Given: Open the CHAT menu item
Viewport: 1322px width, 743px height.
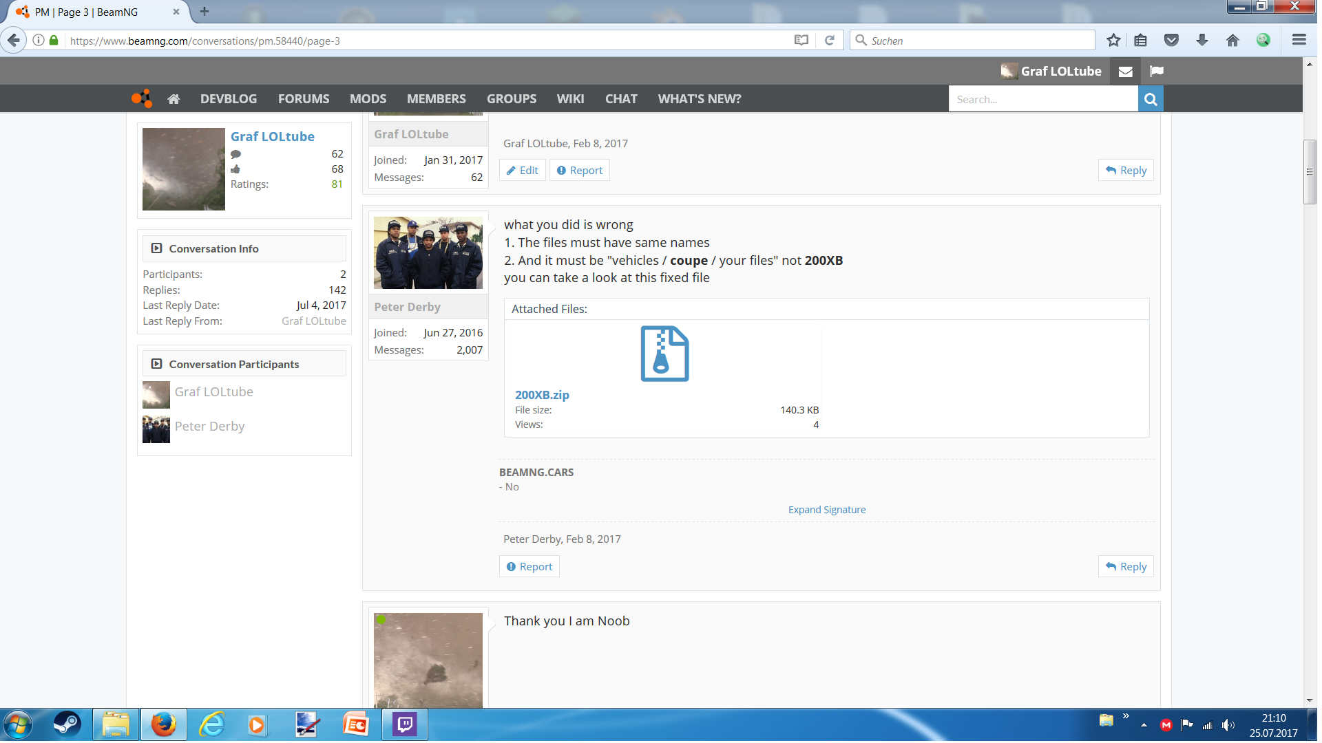Looking at the screenshot, I should [621, 99].
